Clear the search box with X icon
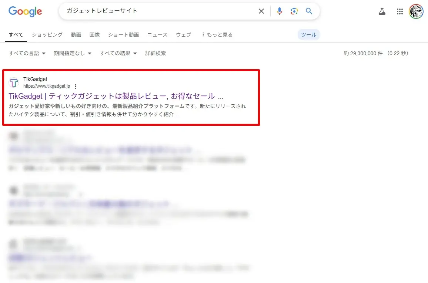Screen dimensions: 428x283 (x=261, y=11)
